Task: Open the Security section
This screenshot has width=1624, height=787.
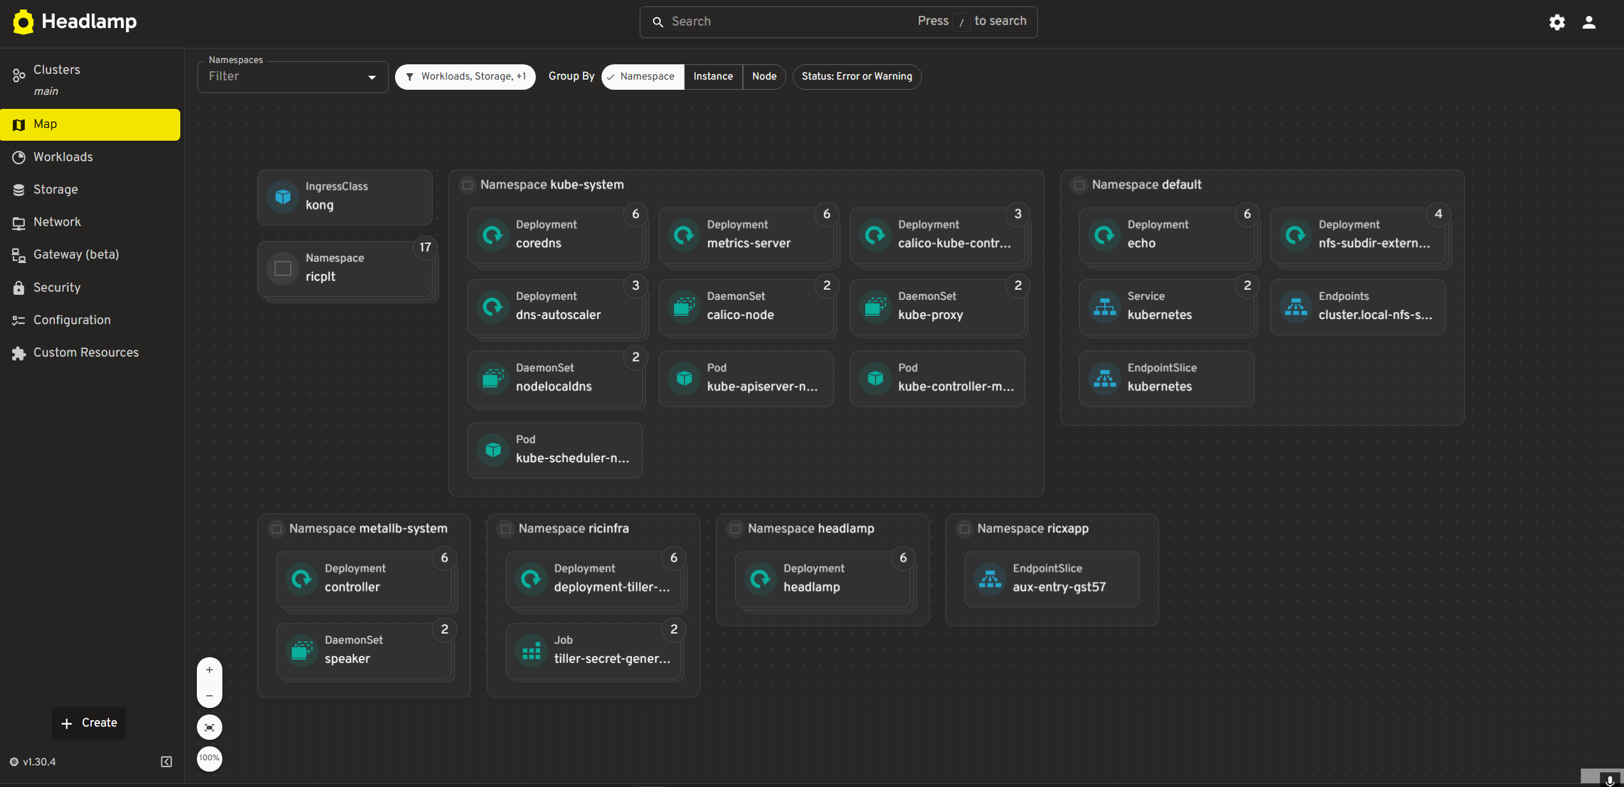Action: [x=90, y=288]
